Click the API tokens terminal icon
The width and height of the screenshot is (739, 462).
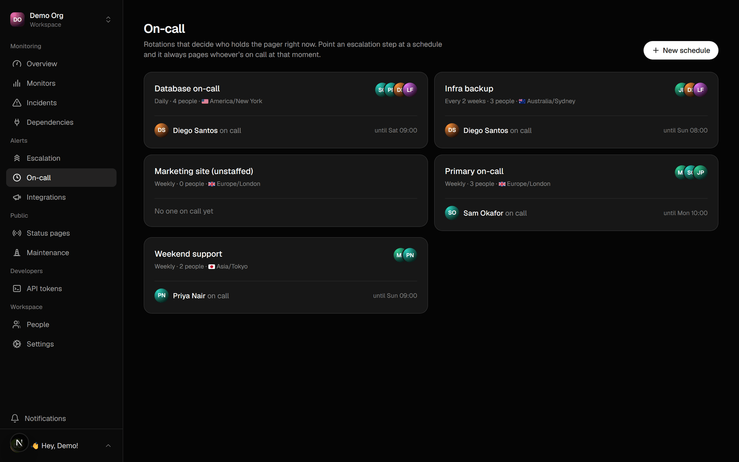coord(17,288)
